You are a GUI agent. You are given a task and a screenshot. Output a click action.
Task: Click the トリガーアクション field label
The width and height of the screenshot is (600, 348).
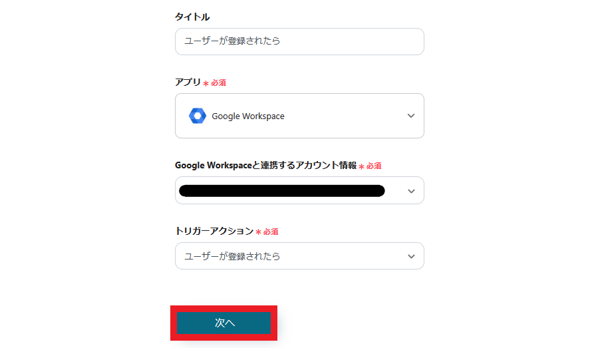(x=214, y=231)
